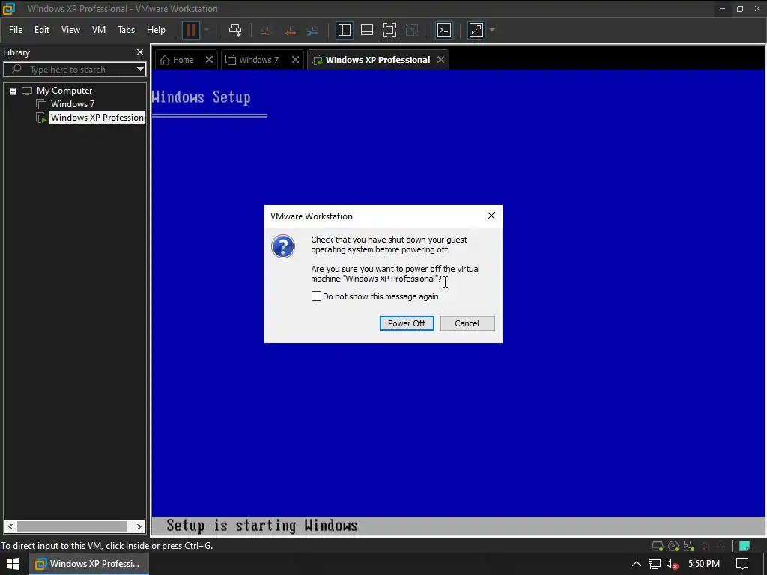
Task: Click the VMware logo in title bar
Action: click(x=9, y=8)
